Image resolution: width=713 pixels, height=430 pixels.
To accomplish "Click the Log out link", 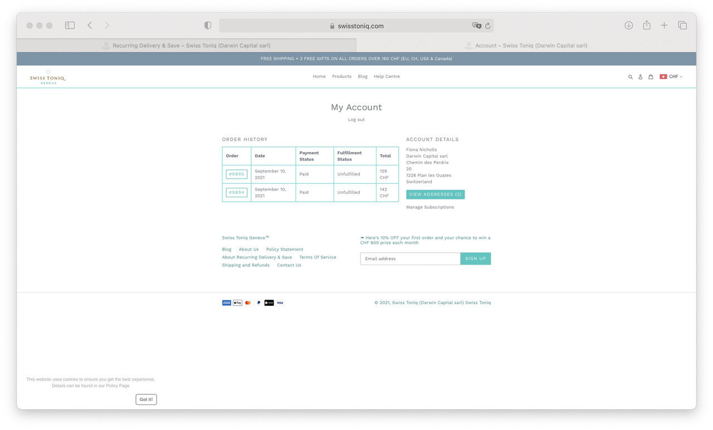I will pos(356,120).
